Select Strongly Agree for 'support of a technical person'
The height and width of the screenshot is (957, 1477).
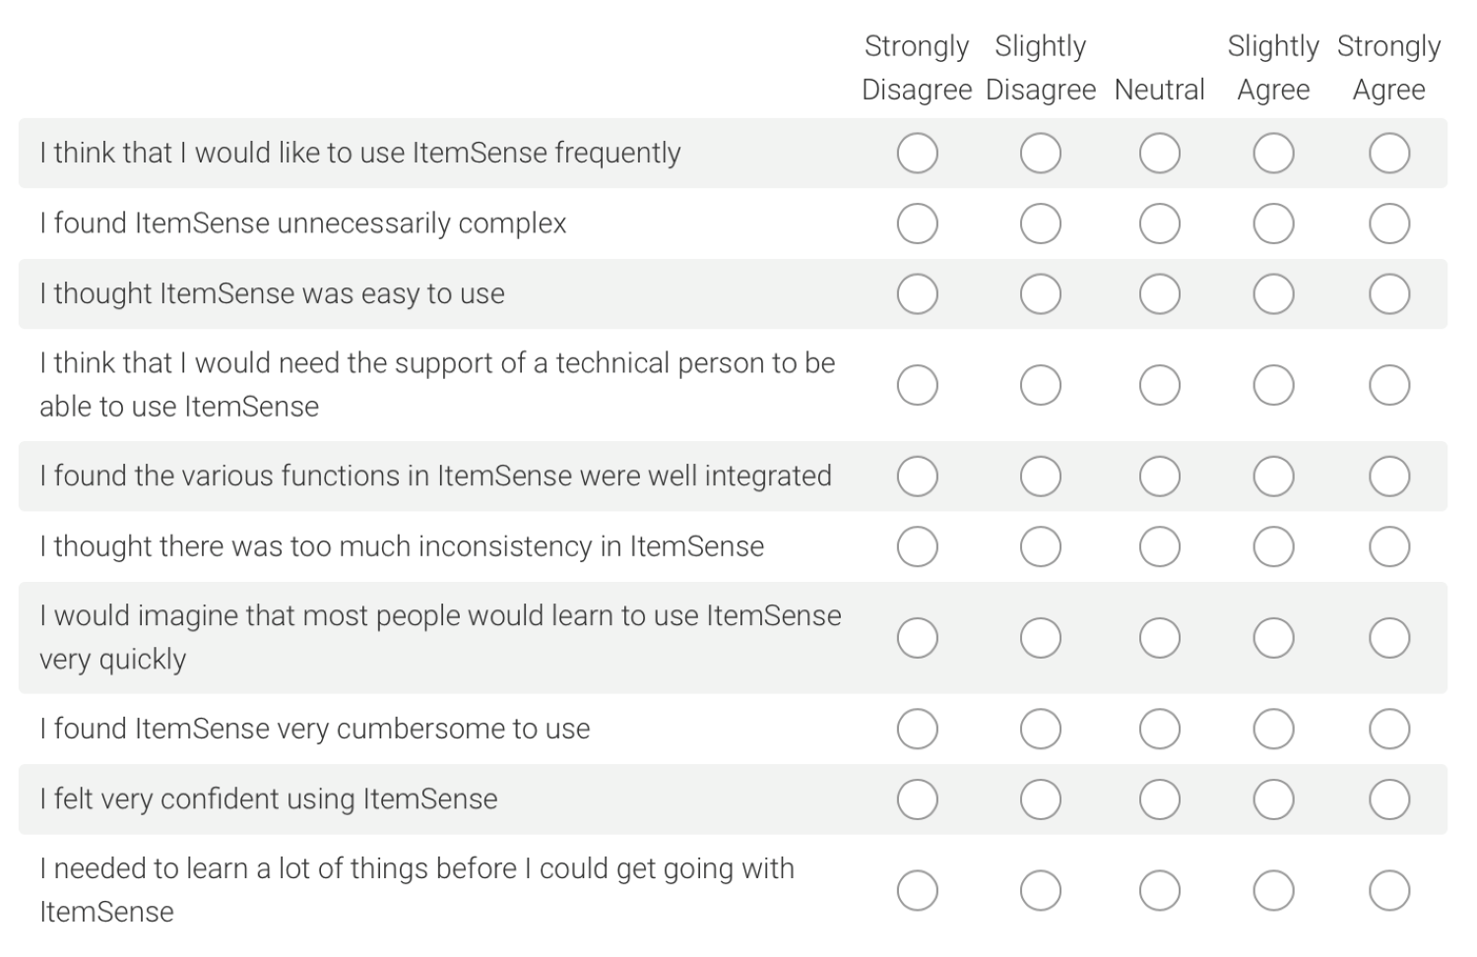click(x=1388, y=385)
